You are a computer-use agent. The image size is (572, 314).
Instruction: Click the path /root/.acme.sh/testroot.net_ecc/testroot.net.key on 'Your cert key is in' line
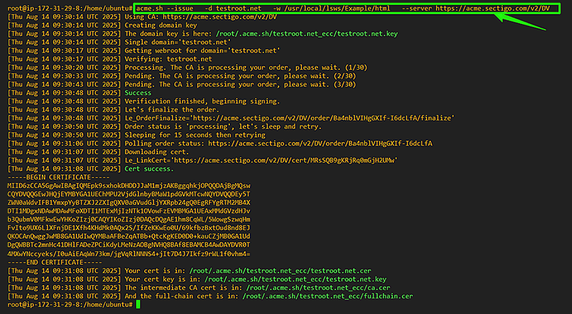point(295,279)
